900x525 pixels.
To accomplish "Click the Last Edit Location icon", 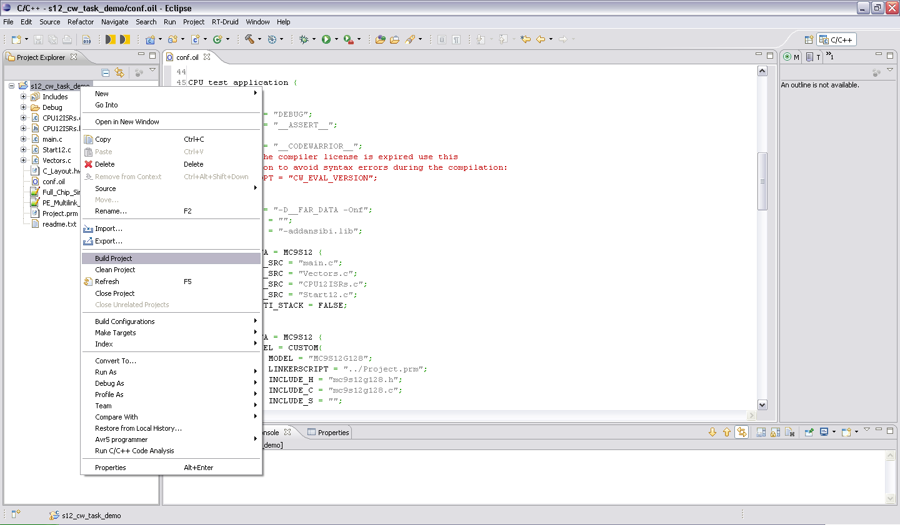I will click(x=526, y=39).
